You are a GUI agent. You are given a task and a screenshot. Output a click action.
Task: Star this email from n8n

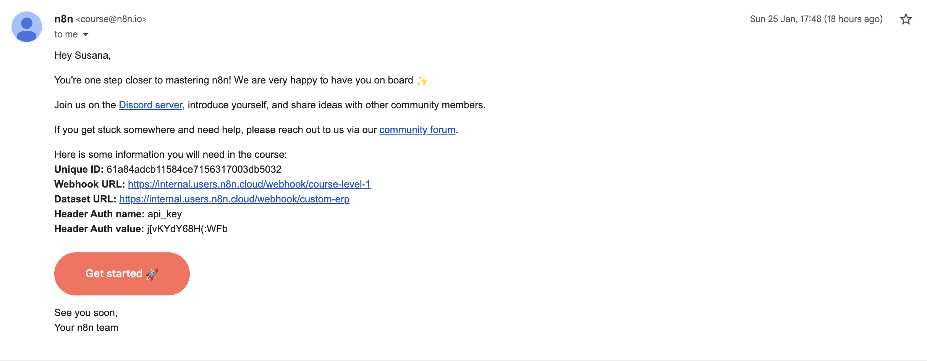coord(906,19)
